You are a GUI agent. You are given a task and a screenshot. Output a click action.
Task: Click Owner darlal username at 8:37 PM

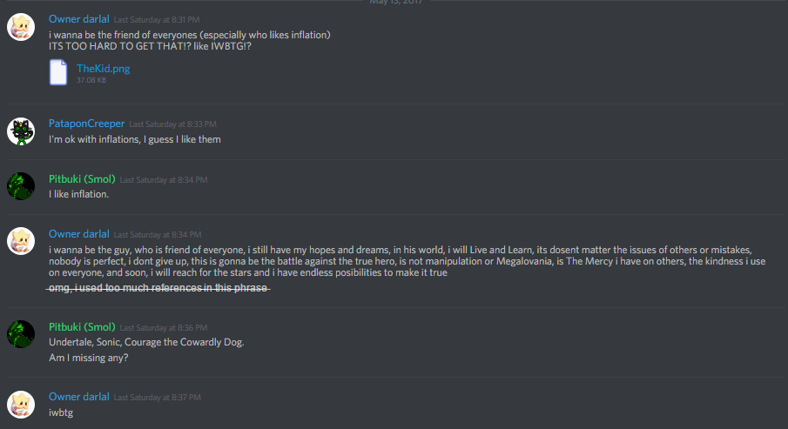click(x=79, y=397)
